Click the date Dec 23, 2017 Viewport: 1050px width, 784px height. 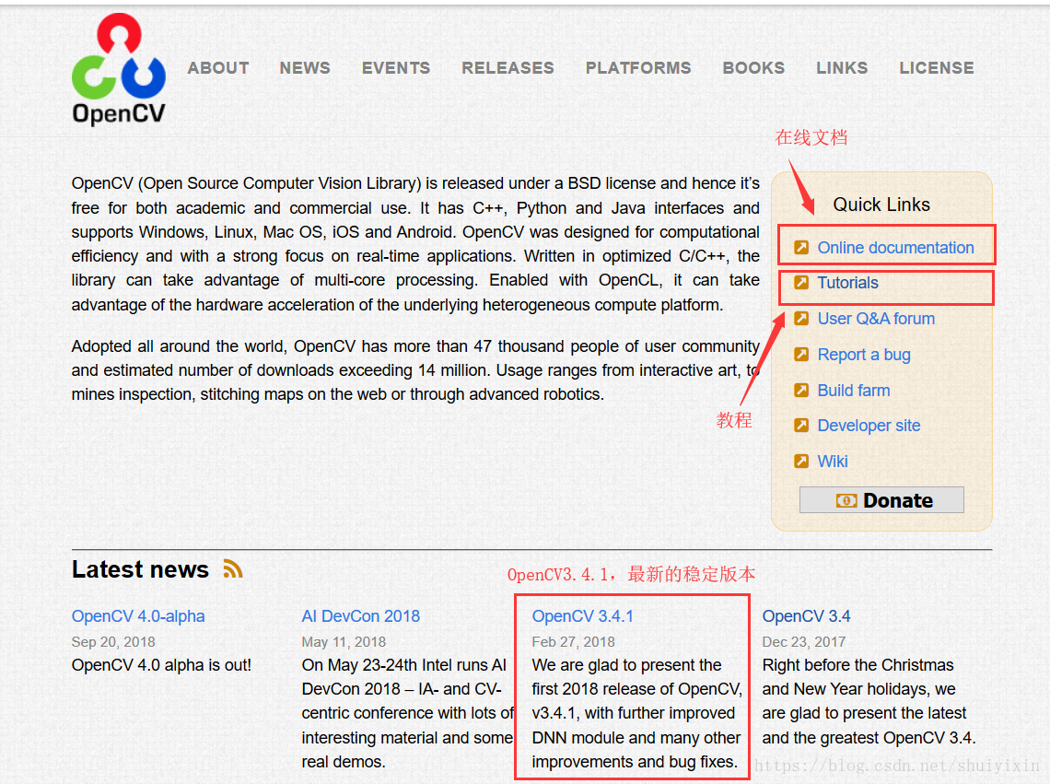click(x=803, y=642)
